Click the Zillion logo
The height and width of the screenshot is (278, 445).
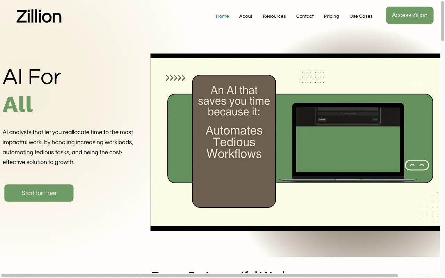39,16
